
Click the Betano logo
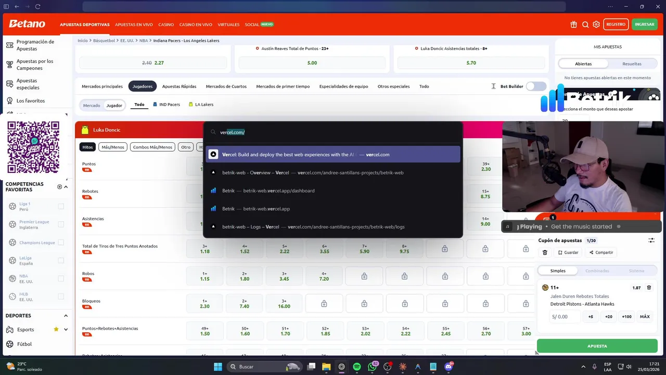[27, 24]
